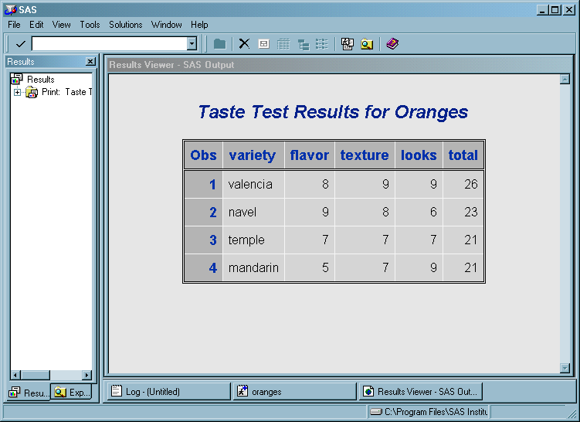Switch to the Explorer tab
Viewport: 580px width, 422px height.
73,393
